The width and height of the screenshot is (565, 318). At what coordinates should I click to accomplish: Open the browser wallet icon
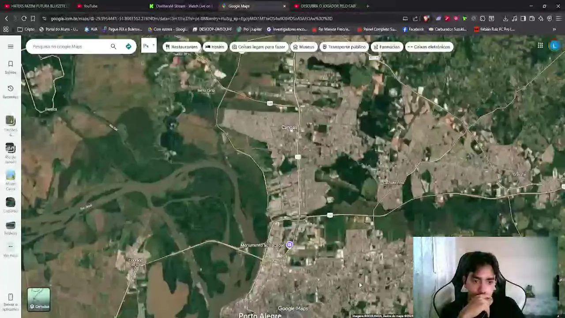pos(532,19)
